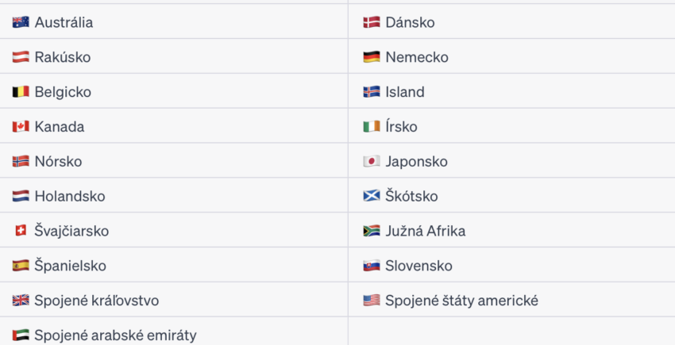Select the Nemecko row
Image resolution: width=675 pixels, height=345 pixels.
(511, 57)
